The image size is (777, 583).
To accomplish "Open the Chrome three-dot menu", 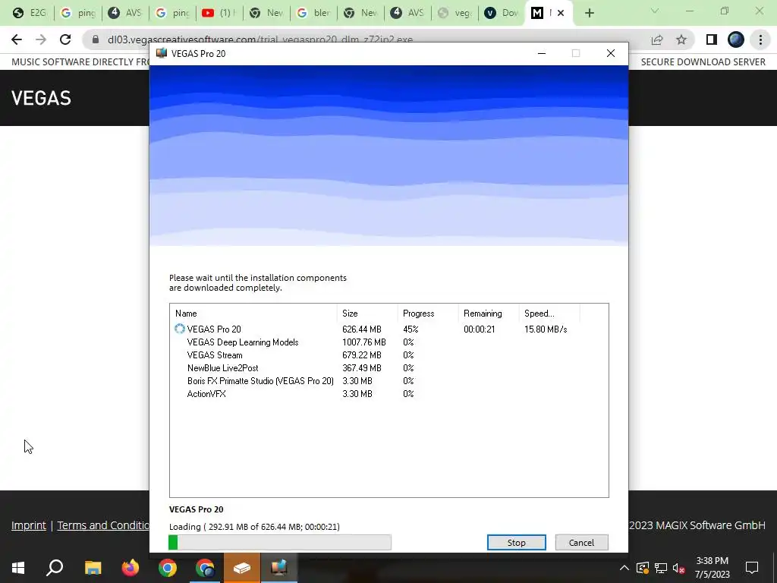I will point(760,39).
